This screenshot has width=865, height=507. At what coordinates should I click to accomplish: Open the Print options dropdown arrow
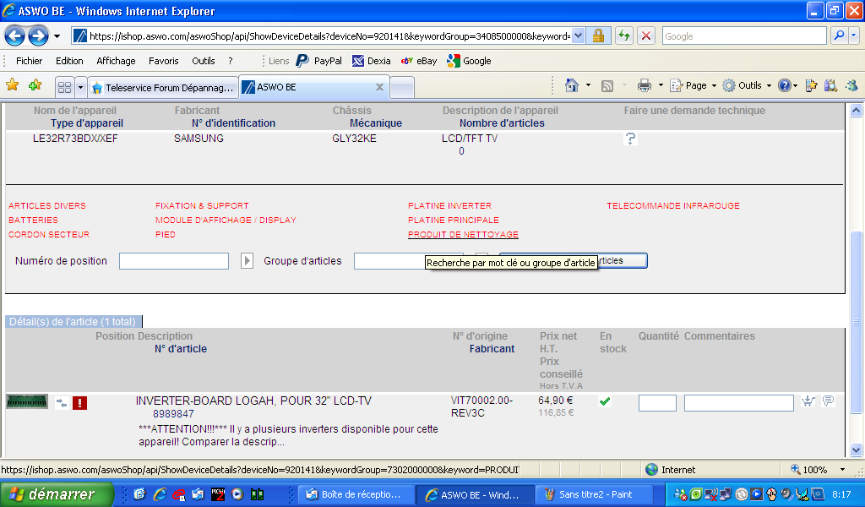pyautogui.click(x=661, y=85)
